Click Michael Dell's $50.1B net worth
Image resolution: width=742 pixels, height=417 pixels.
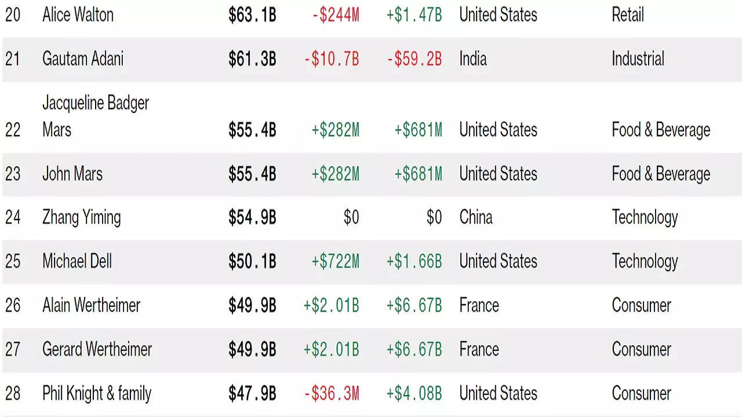tap(252, 261)
